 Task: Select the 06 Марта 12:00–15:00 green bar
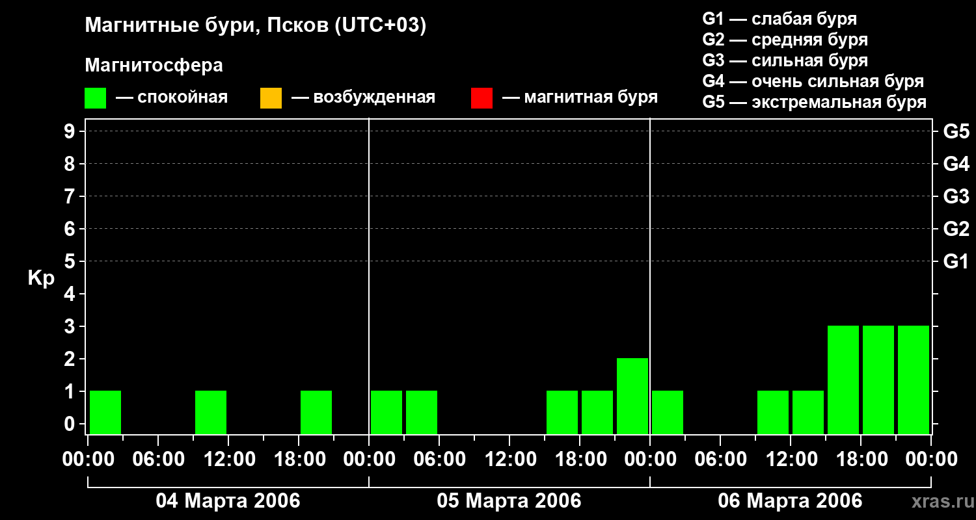808,412
